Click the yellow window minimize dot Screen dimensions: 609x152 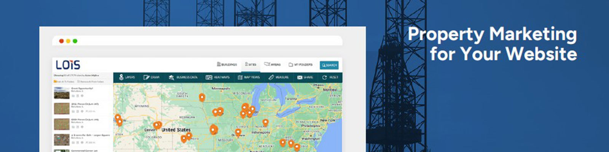point(68,41)
